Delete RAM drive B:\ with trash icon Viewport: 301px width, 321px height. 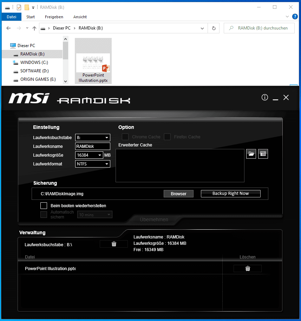pos(114,244)
